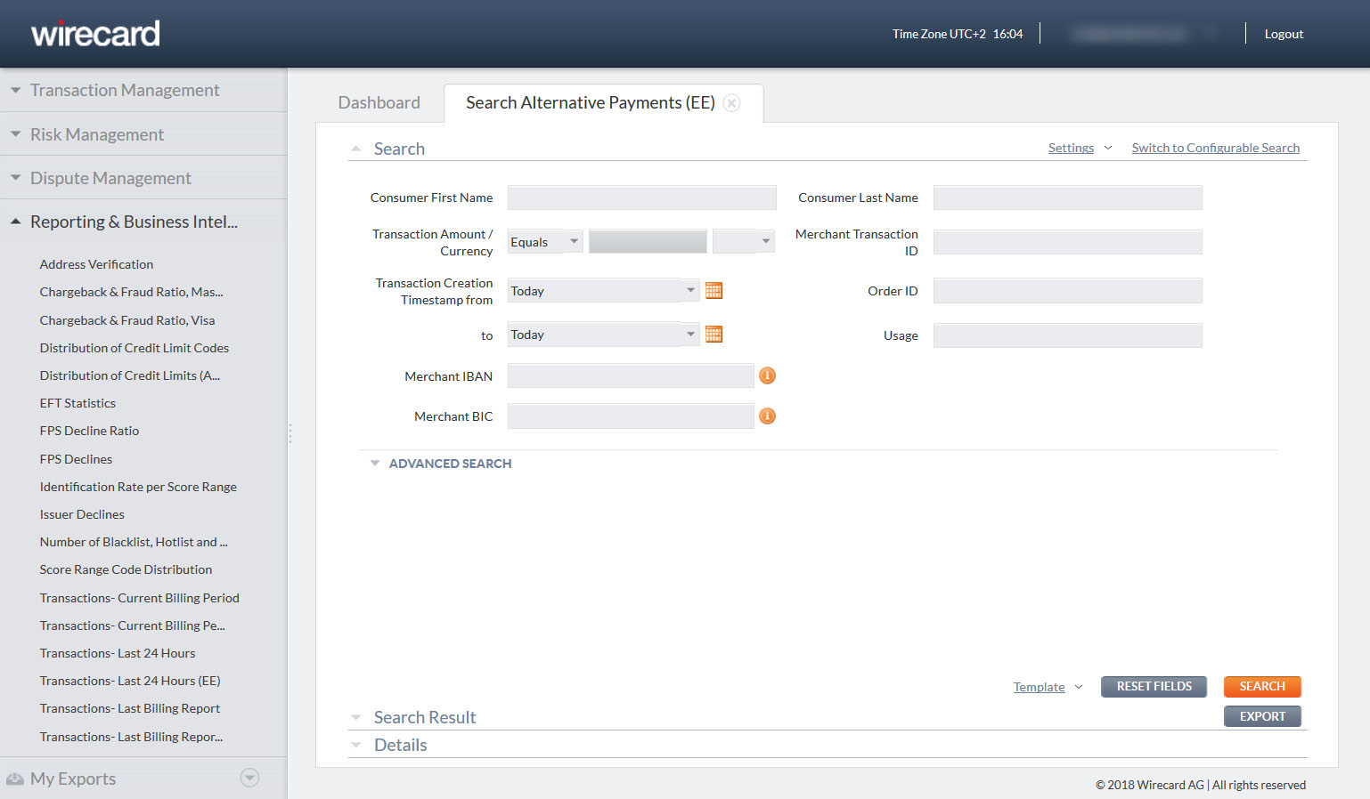Focus the Consumer Last Name field
1370x799 pixels.
pyautogui.click(x=1068, y=198)
